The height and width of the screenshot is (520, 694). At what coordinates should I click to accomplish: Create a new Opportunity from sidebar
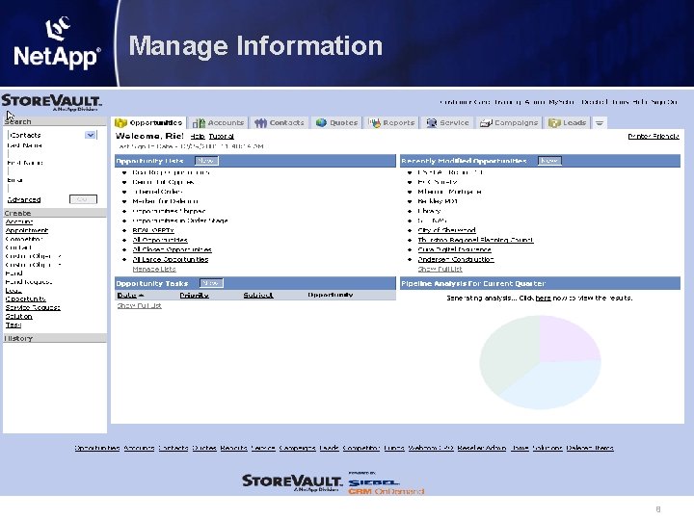tap(26, 299)
